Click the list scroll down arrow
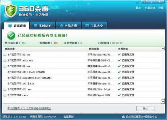 point(163,101)
